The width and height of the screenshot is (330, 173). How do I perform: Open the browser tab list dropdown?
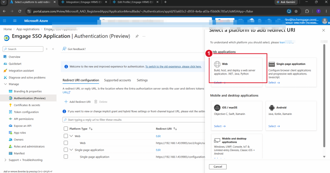click(3, 2)
